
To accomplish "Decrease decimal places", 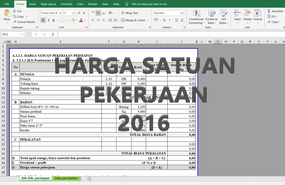I will tap(182, 20).
